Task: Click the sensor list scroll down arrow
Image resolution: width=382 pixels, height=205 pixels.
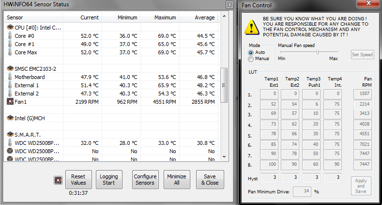Action: (x=224, y=157)
